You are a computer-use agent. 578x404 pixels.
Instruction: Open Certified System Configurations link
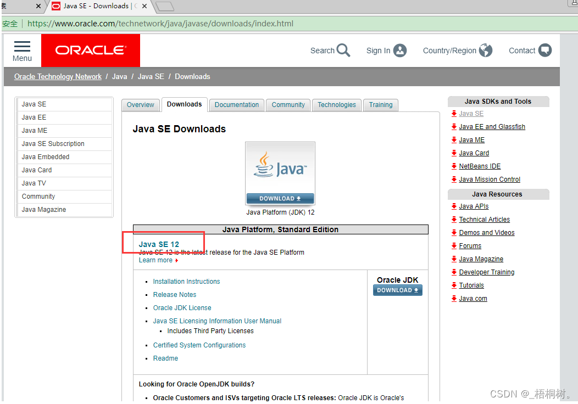tap(199, 345)
